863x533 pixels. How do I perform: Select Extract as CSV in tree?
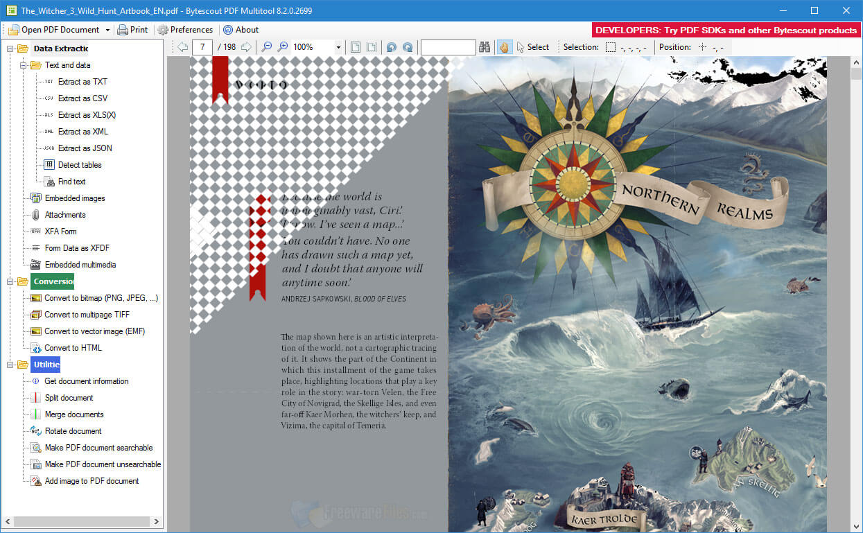(x=82, y=98)
